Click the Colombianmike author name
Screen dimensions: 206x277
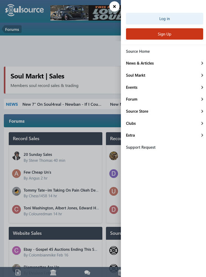pos(42,255)
